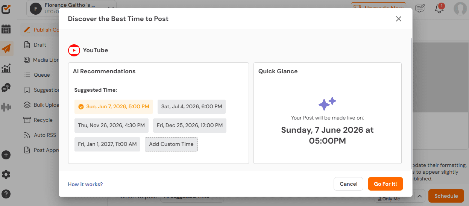Screen dimensions: 469x206
Task: Click the Media Library icon in sidebar
Action: tap(27, 60)
